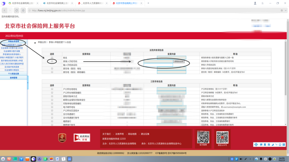The height and width of the screenshot is (162, 289).
Task: Tick the checkbox for 居住地（联系）地址 row
Action: point(52,68)
